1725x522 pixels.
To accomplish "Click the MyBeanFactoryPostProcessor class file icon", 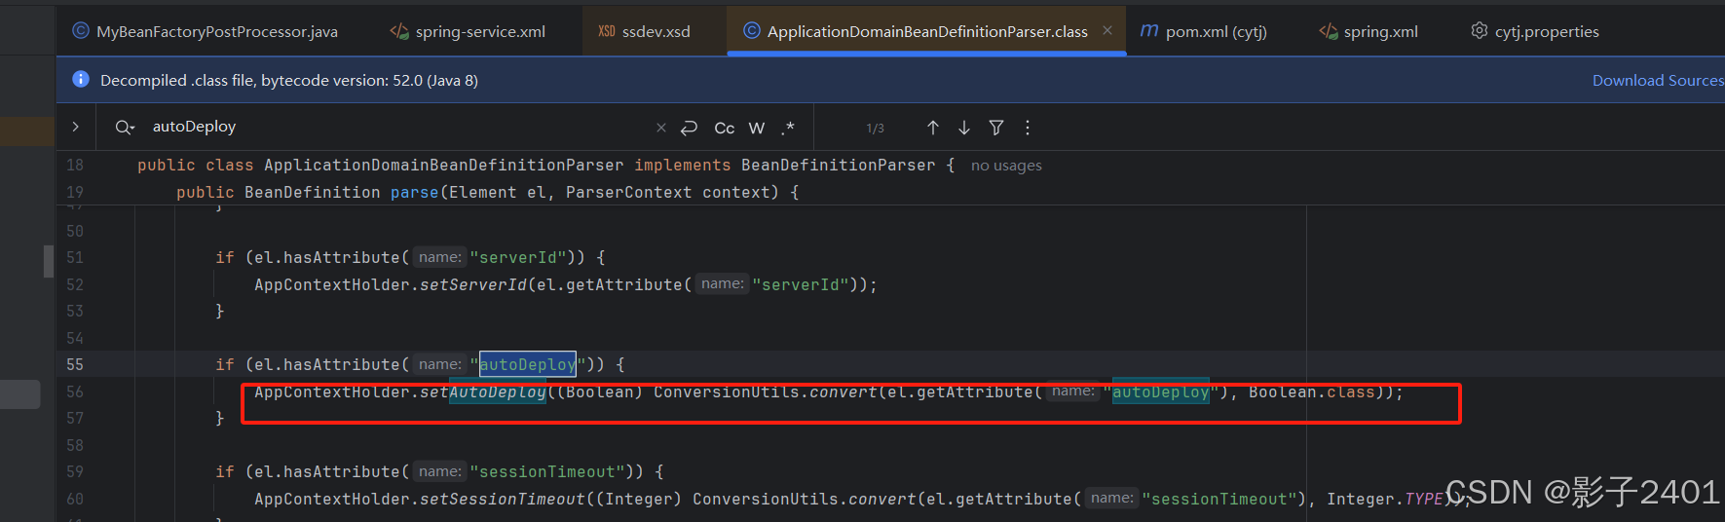I will point(81,31).
